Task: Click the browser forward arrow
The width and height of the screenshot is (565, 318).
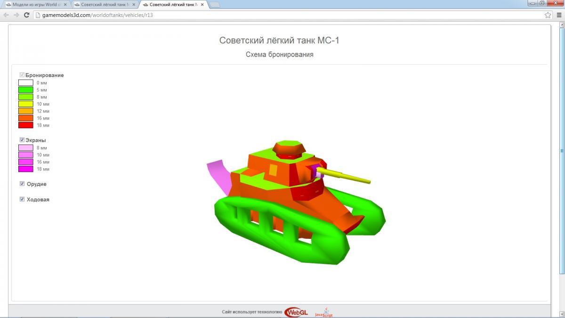Action: 16,15
